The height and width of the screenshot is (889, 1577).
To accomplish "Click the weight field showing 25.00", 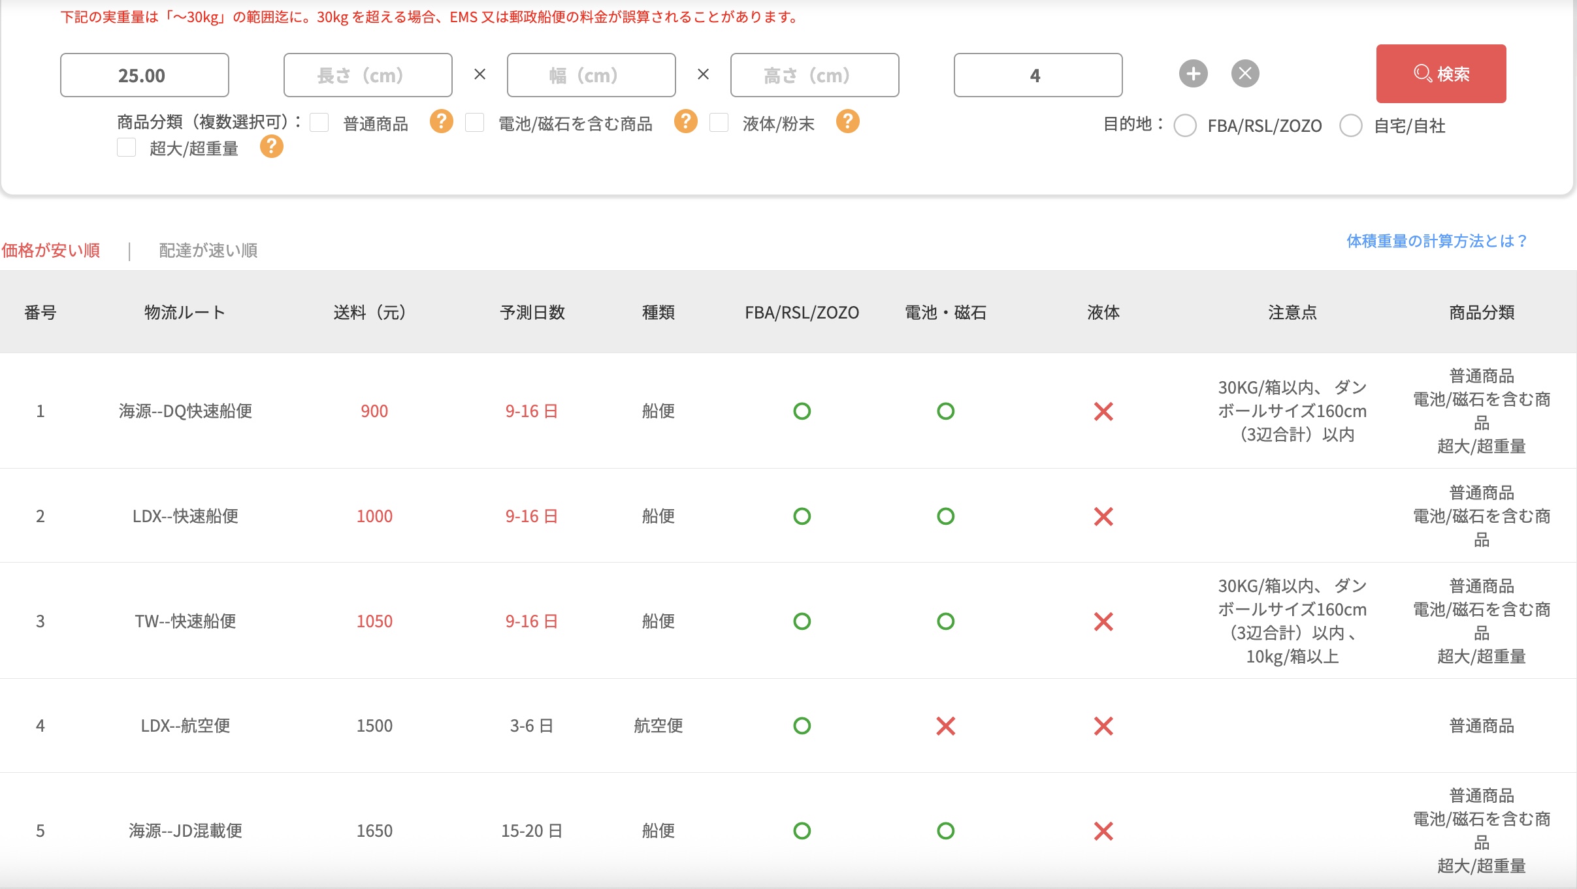I will [144, 75].
